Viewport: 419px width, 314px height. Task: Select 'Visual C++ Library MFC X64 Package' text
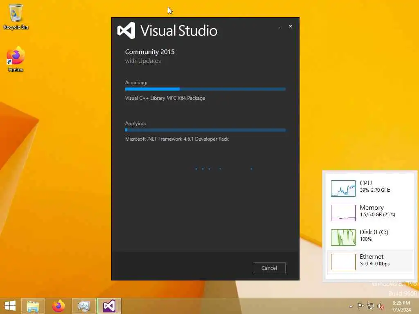click(x=165, y=98)
